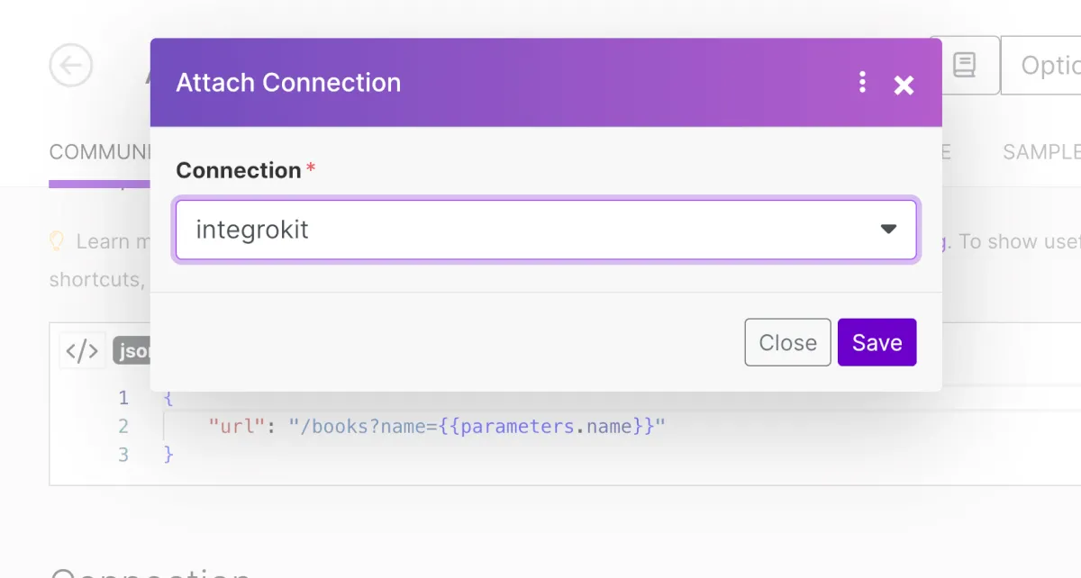Open the documentation book icon

click(965, 65)
